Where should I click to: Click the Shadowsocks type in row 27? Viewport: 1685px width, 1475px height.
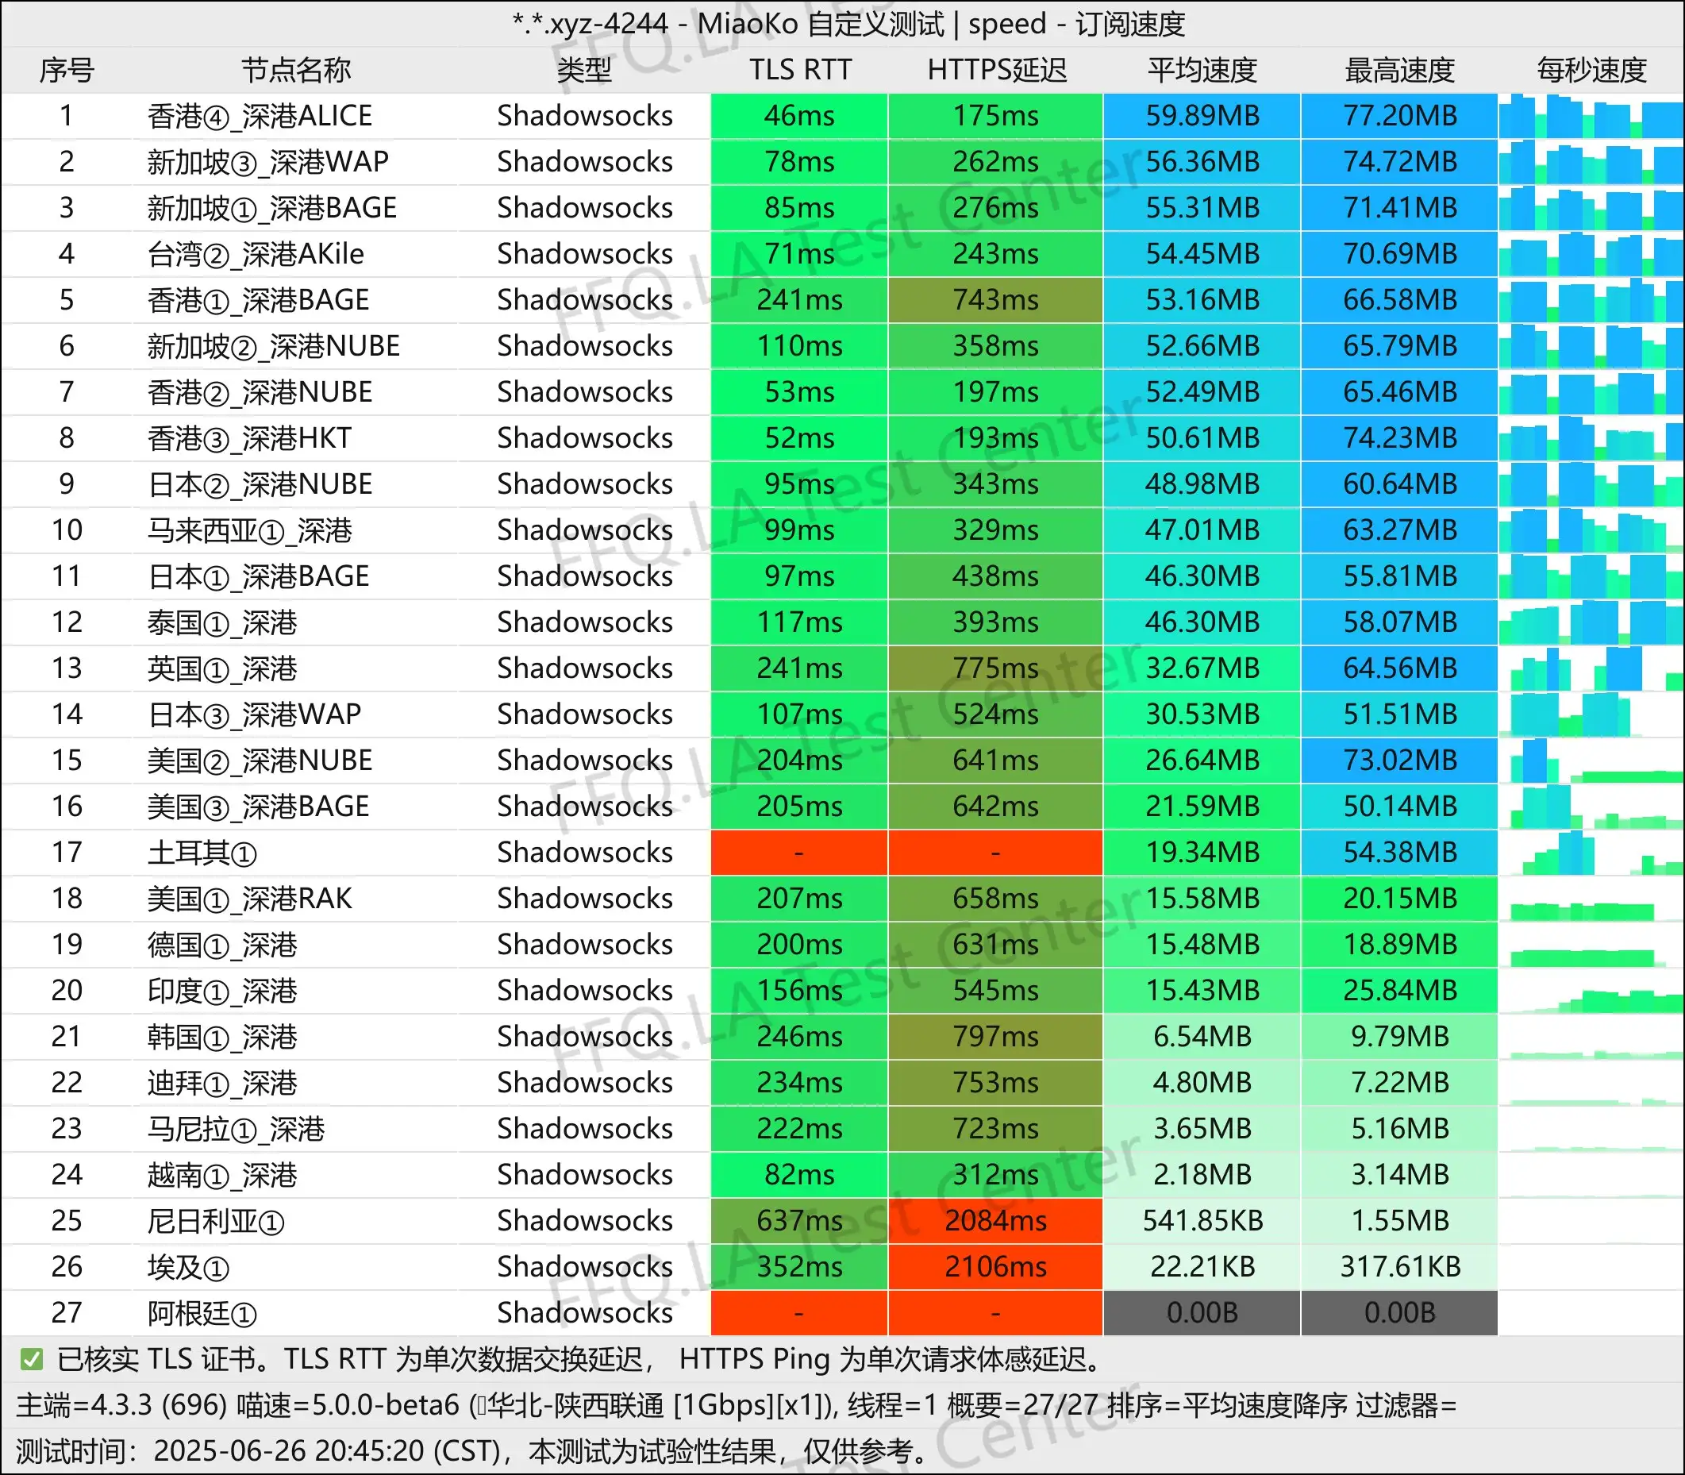(584, 1313)
